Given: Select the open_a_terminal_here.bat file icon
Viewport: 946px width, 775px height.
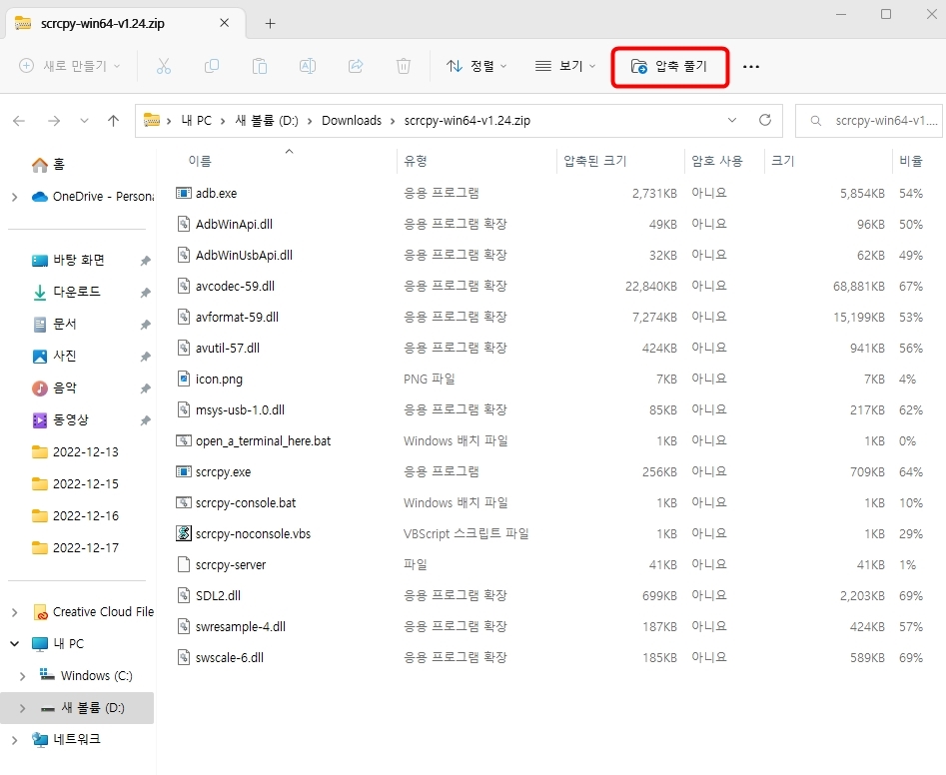Looking at the screenshot, I should coord(184,440).
